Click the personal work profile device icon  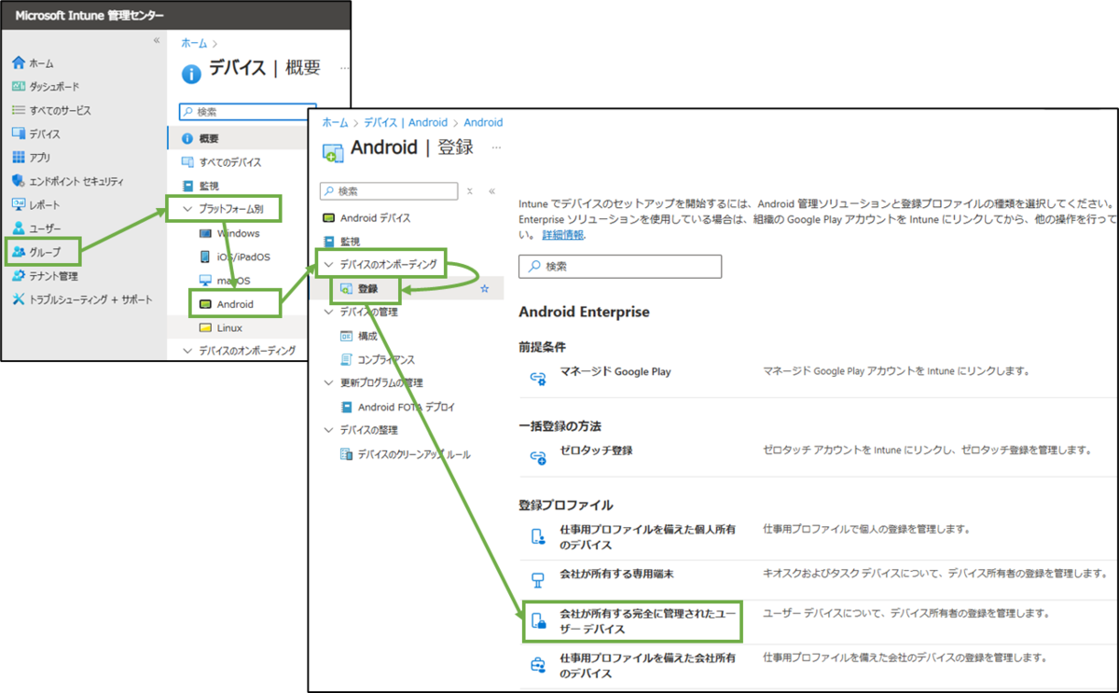click(537, 536)
